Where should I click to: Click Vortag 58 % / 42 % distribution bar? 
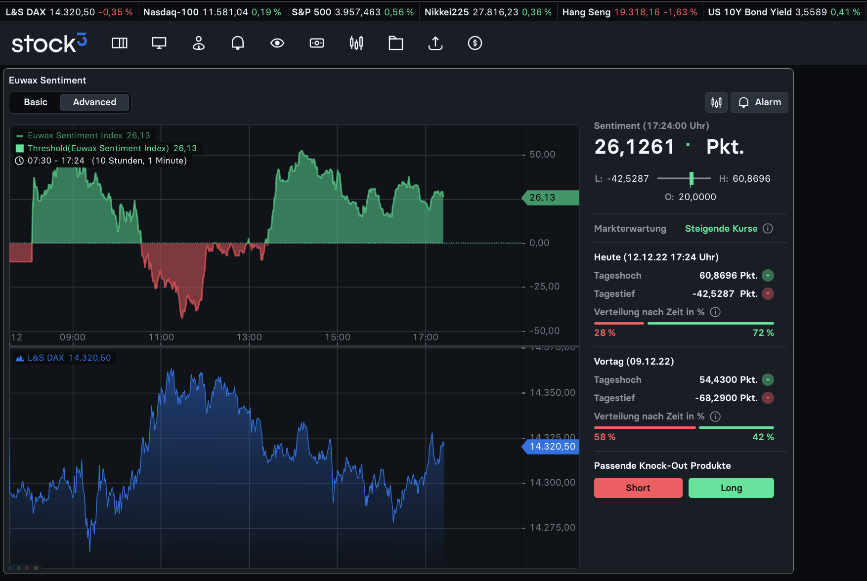pyautogui.click(x=684, y=427)
